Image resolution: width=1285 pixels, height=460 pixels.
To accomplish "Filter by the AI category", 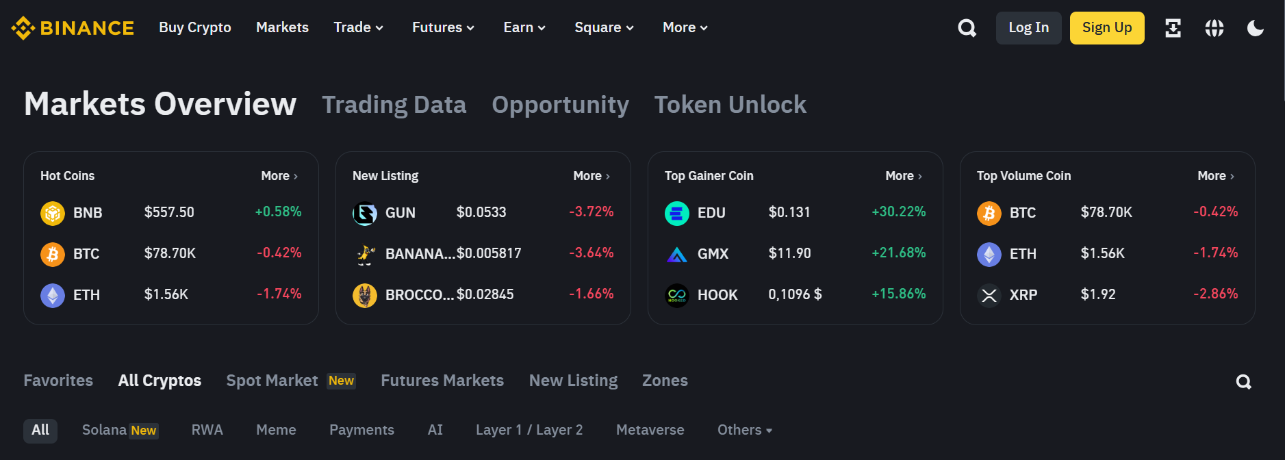I will tap(435, 430).
